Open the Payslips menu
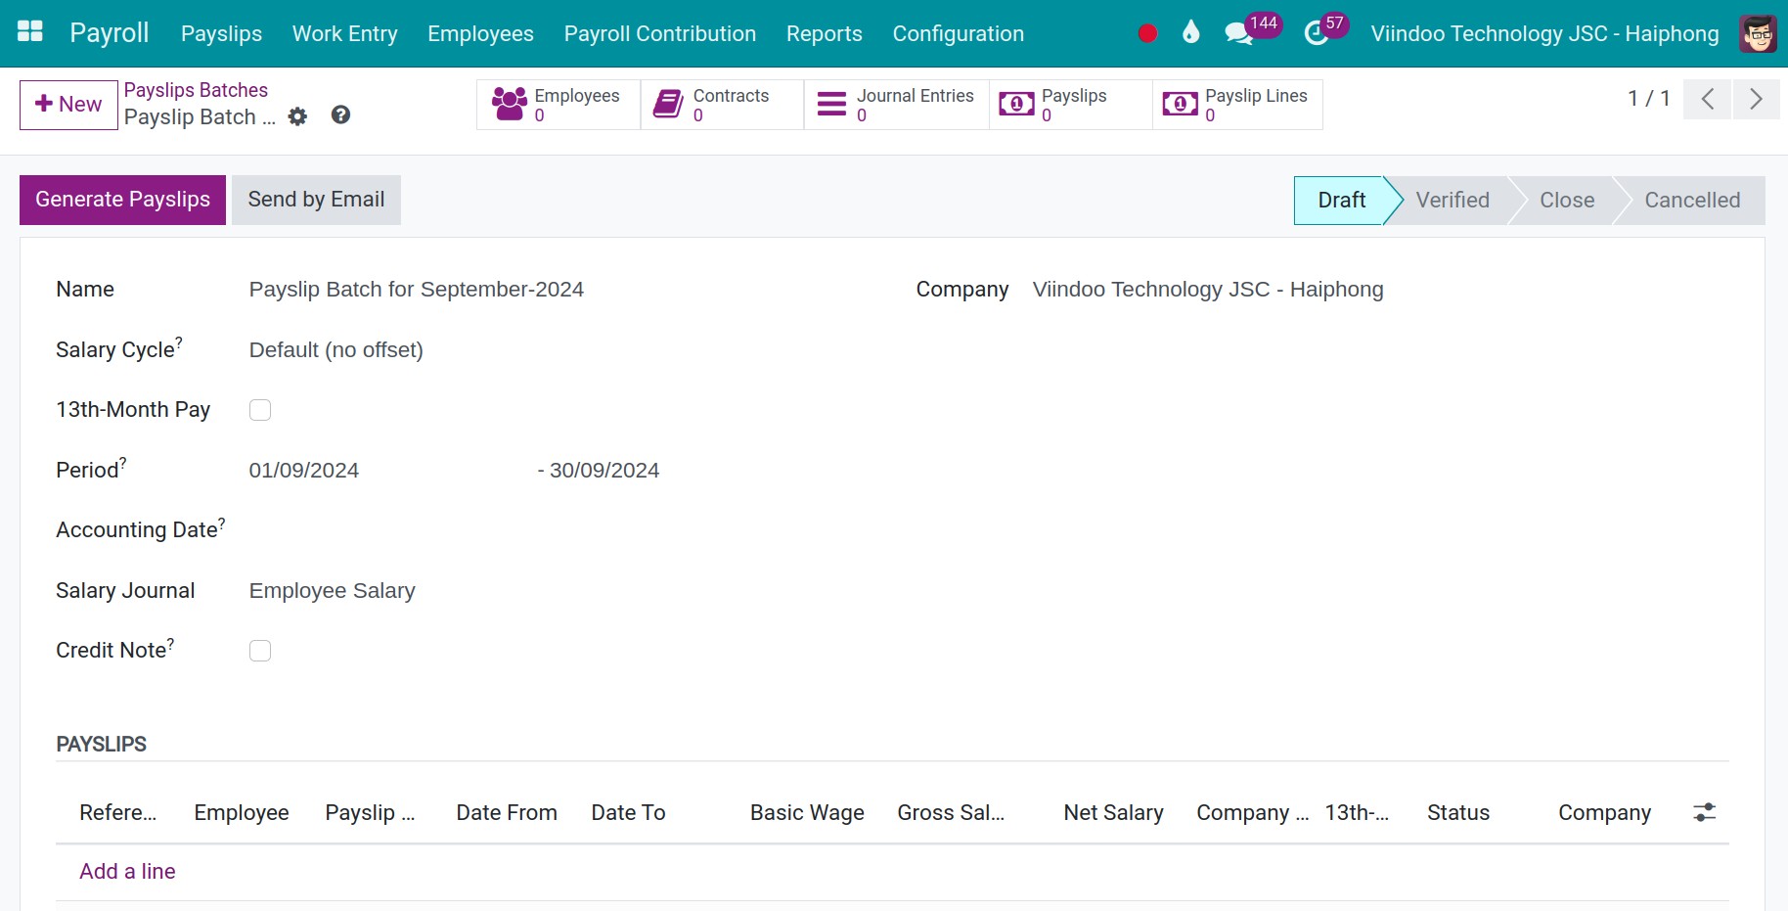This screenshot has height=911, width=1788. pos(221,33)
